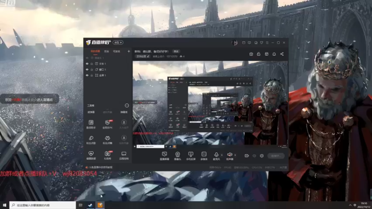Open the heart-rate health data tool
Screen dimensions: 372x209
point(91,155)
